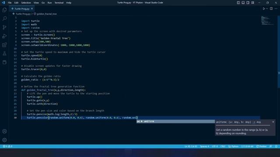Image resolution: width=280 pixels, height=157 pixels.
Task: Click on turtle.pensize line
Action: [x=52, y=114]
